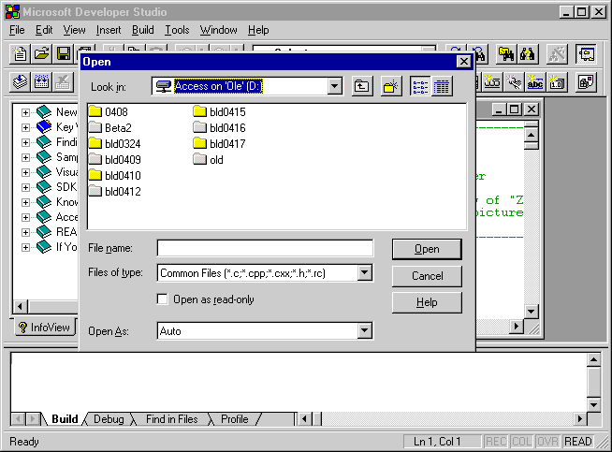Screen dimensions: 612x452
Task: Expand the Key book tree node
Action: point(26,127)
